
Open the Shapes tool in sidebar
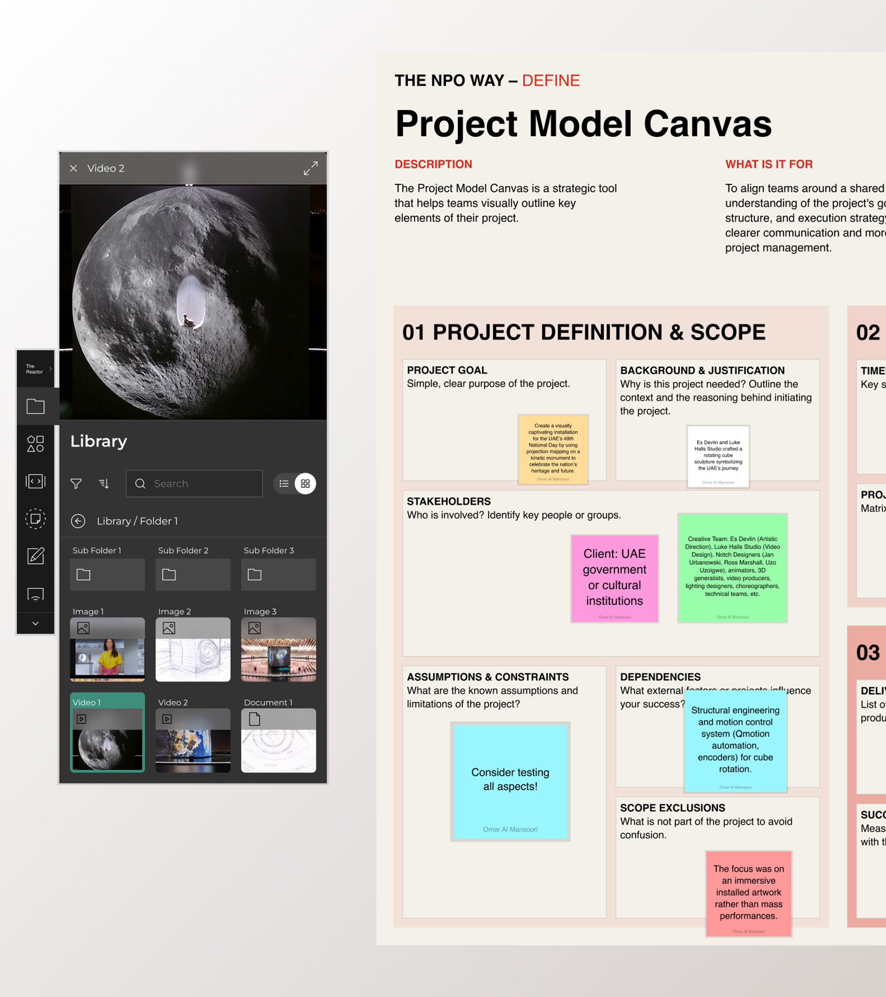[x=35, y=444]
